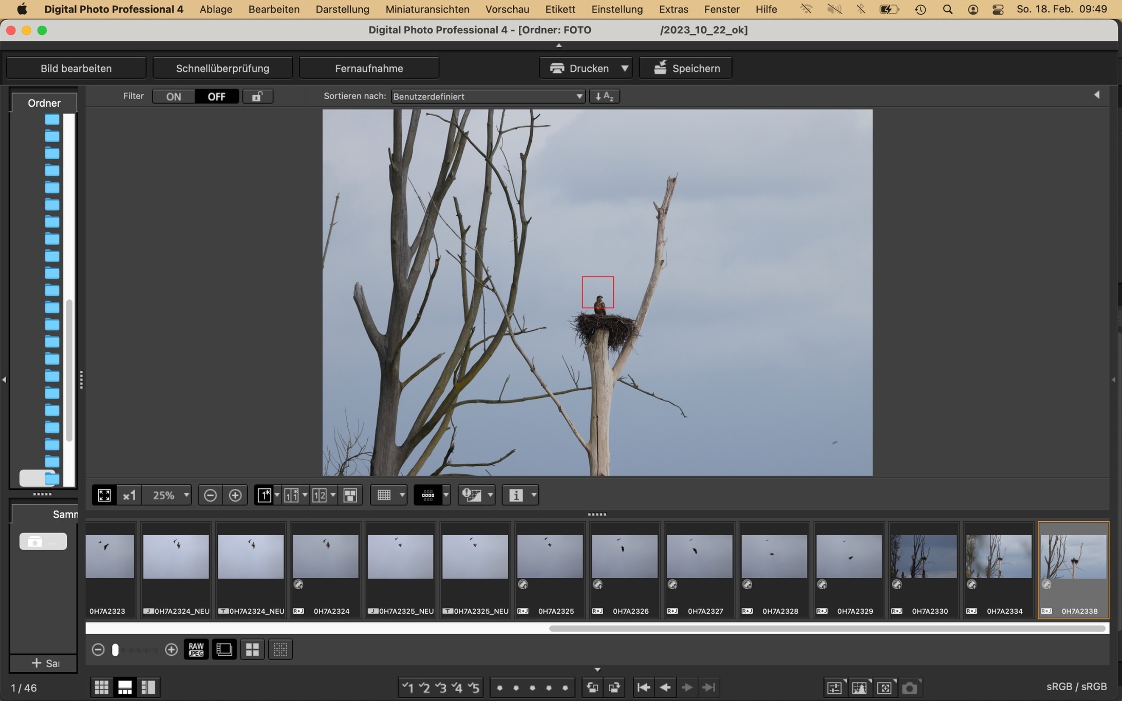Screen dimensions: 1122x701
Task: Click the zoom-in plus icon under the preview
Action: (x=235, y=495)
